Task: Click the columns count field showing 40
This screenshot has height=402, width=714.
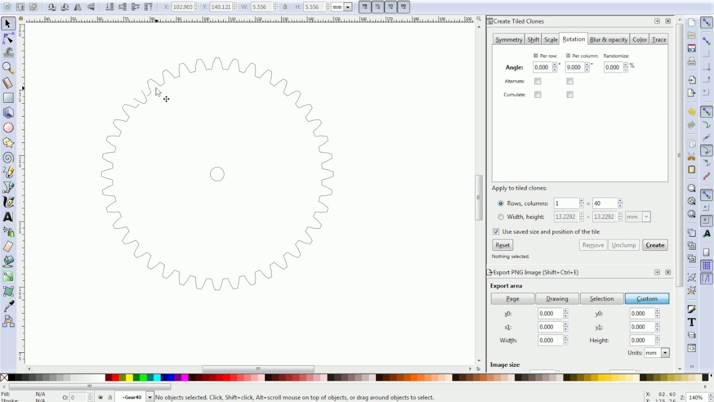Action: [x=604, y=203]
